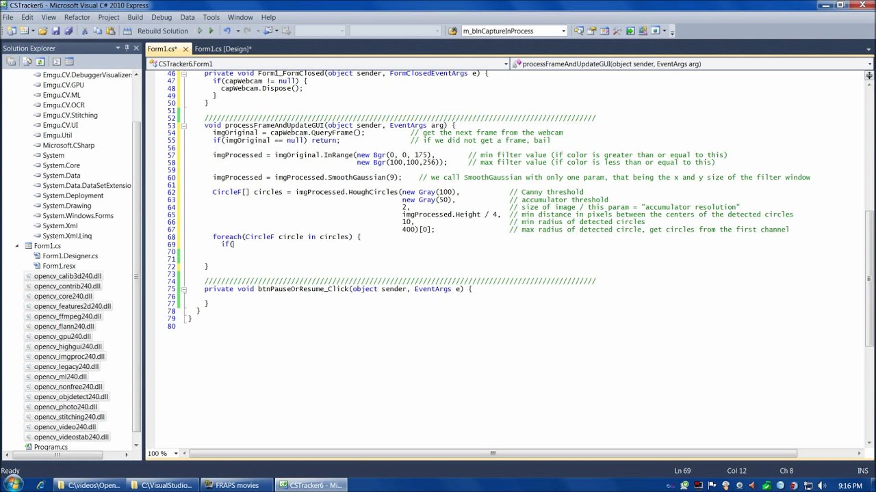
Task: Click the Open File folder icon
Action: pos(42,31)
